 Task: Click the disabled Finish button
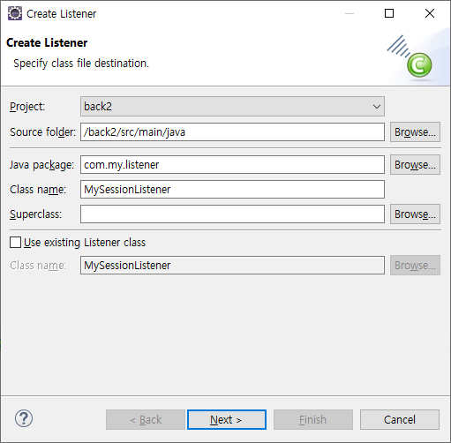click(313, 420)
